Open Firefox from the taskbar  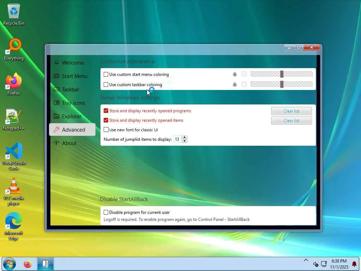[x=28, y=264]
